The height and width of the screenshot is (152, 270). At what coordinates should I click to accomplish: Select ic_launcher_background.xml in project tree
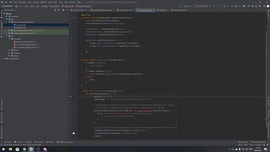coord(27,44)
